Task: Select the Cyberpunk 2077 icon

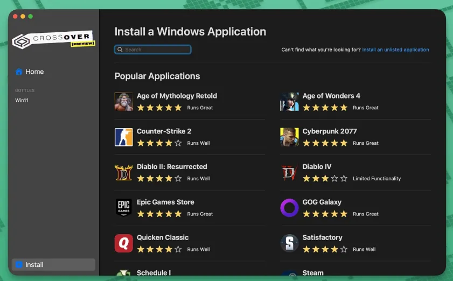Action: (289, 137)
